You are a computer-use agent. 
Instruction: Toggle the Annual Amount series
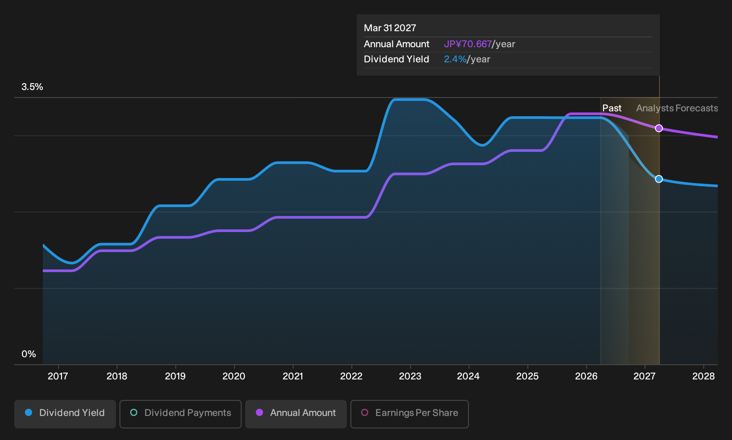click(x=296, y=414)
